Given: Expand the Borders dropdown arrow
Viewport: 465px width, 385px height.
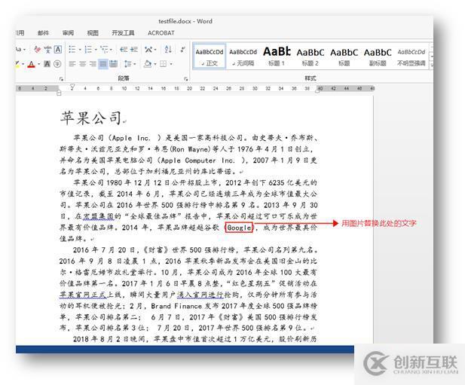Looking at the screenshot, I should pos(171,64).
